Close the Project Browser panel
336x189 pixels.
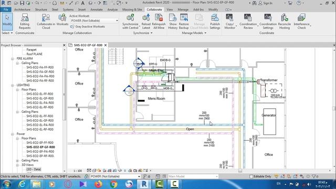pos(64,45)
